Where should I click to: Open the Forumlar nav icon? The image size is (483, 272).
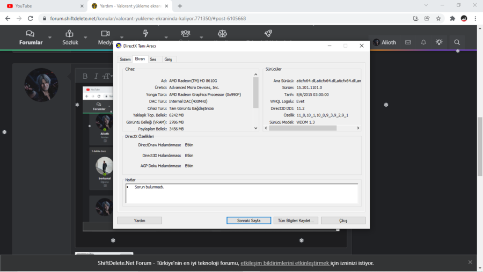(x=30, y=33)
